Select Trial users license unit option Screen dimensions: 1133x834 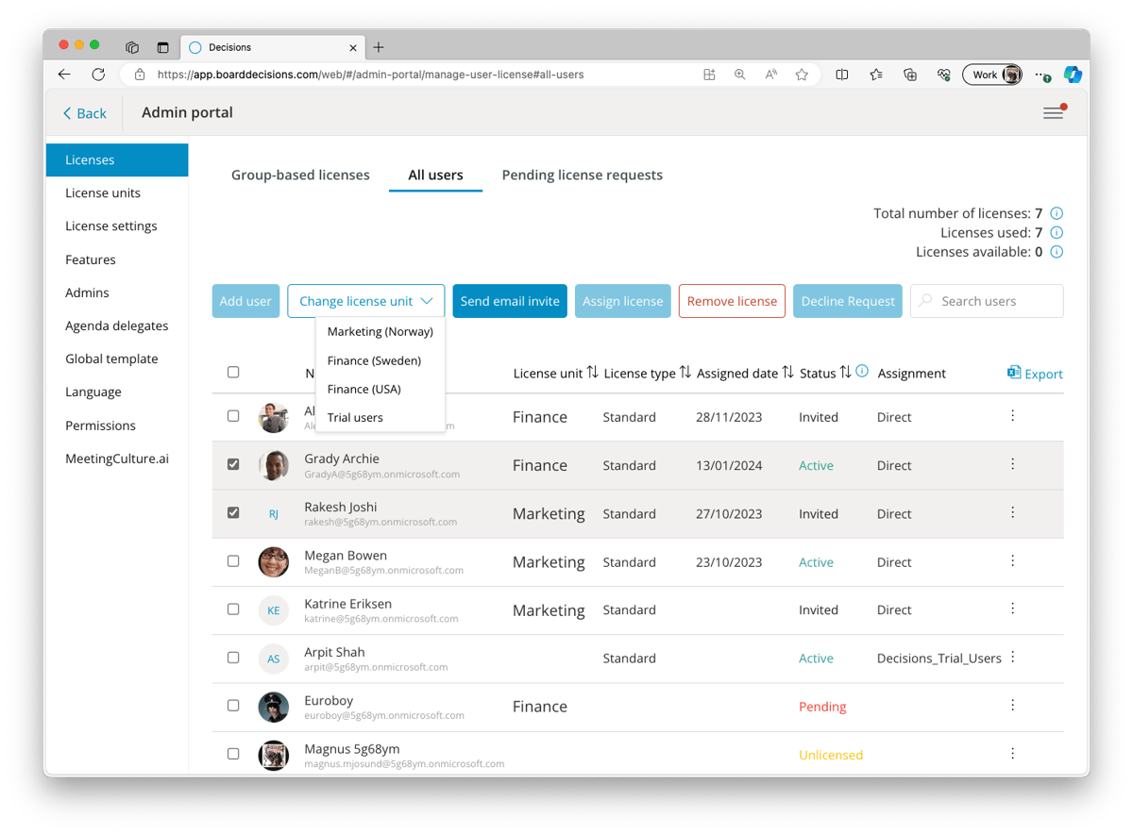[355, 417]
